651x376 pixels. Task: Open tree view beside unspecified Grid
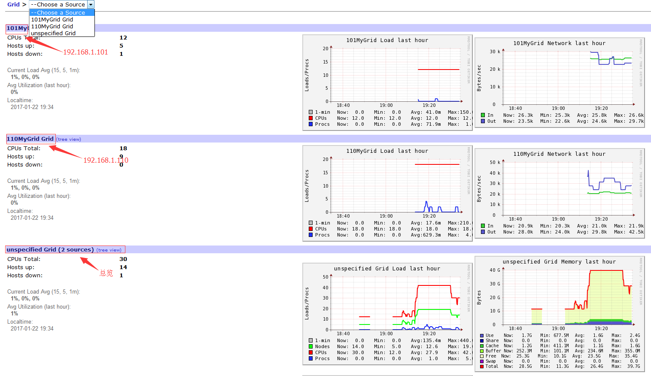[x=109, y=250]
